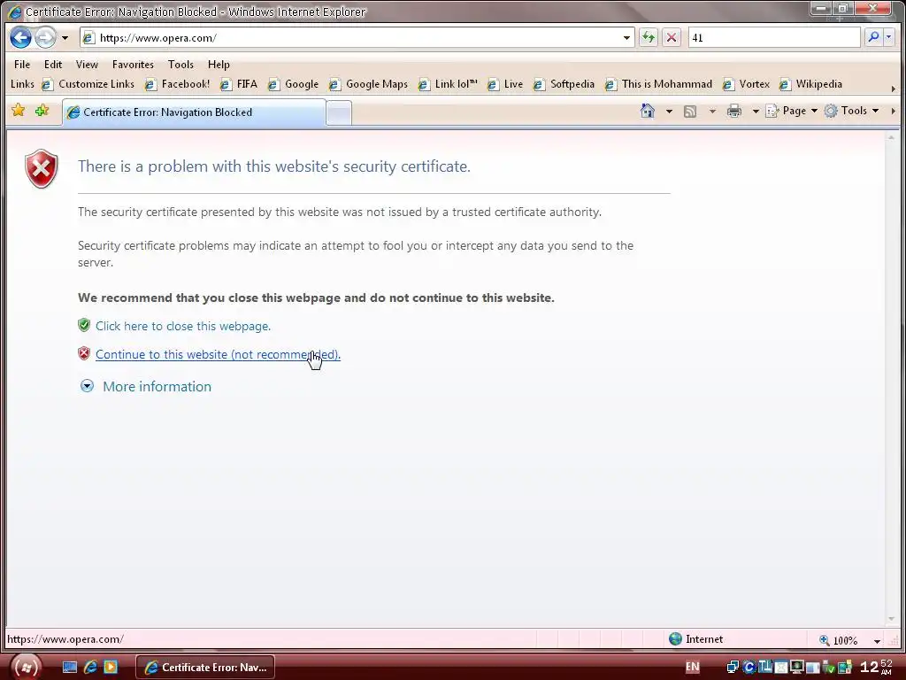Select the Certificate Error taskbar button
Image resolution: width=906 pixels, height=680 pixels.
pos(205,668)
